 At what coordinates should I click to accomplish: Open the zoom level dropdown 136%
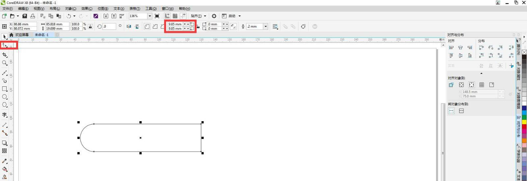(x=150, y=16)
